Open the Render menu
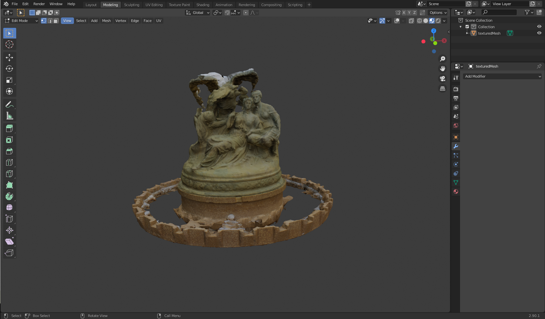545x319 pixels. click(39, 4)
